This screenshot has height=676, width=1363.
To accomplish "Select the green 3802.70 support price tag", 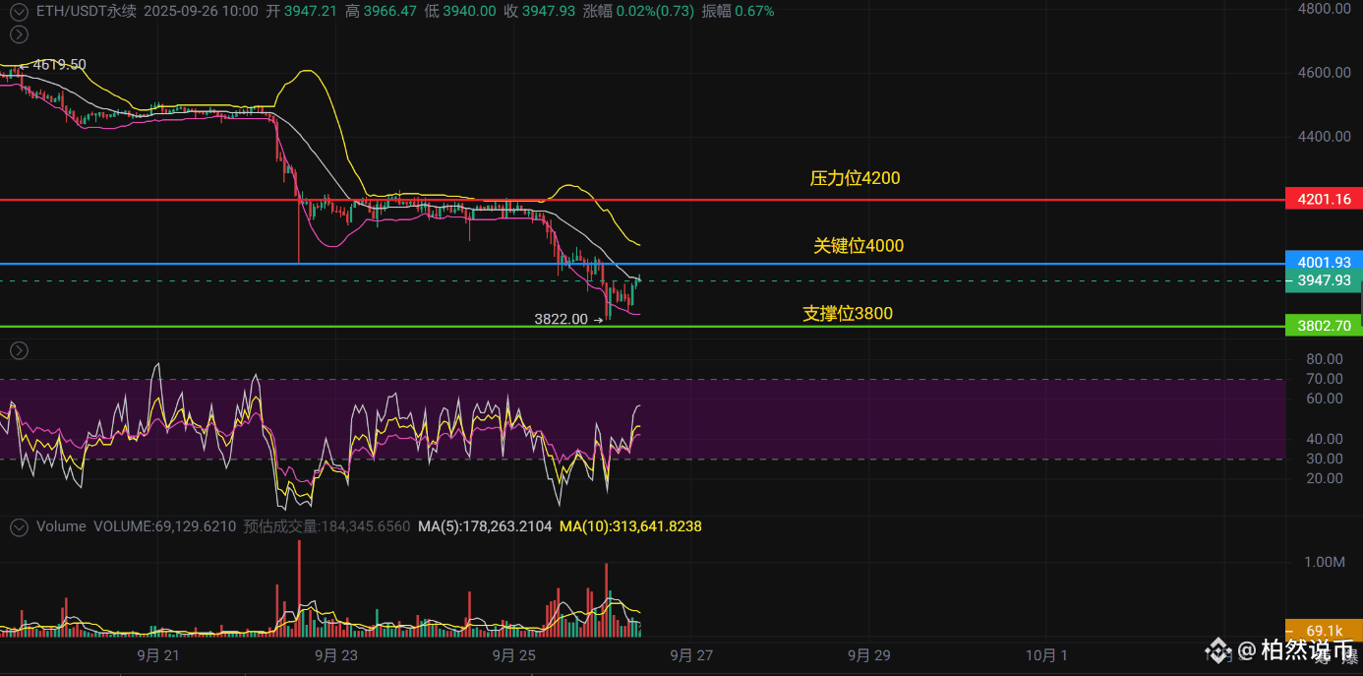I will (1324, 324).
